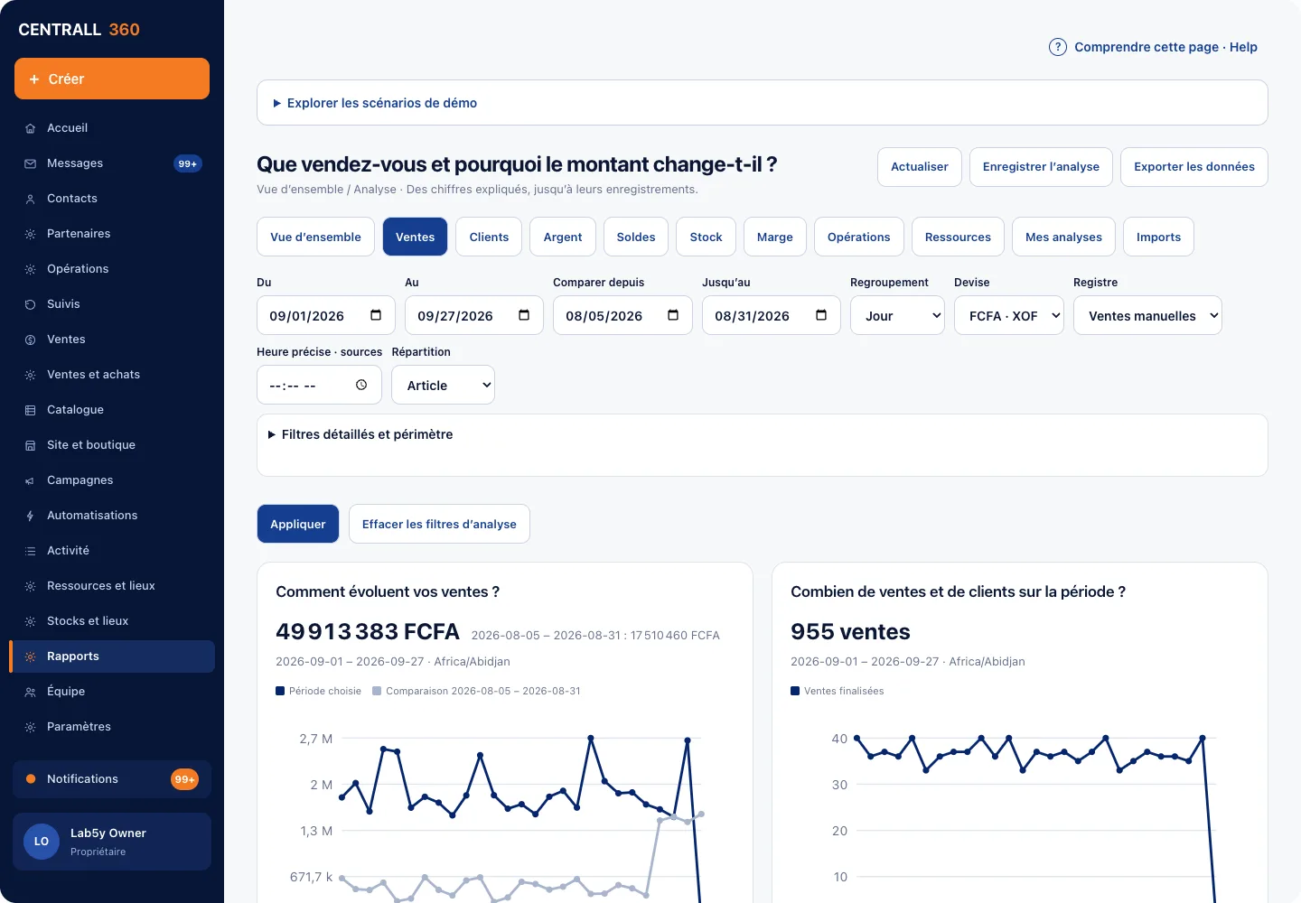1301x903 pixels.
Task: Click Exporter les données button
Action: (x=1194, y=167)
